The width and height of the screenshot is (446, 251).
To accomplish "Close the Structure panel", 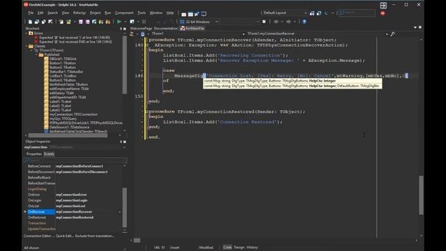I will 125,29.
